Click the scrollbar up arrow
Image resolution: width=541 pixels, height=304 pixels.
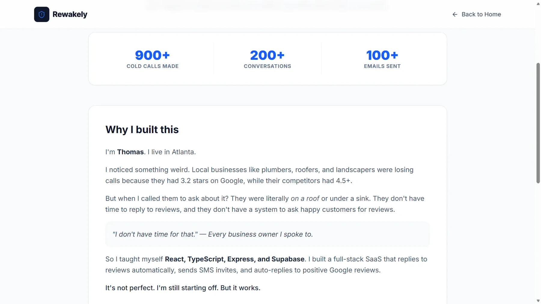pyautogui.click(x=538, y=4)
